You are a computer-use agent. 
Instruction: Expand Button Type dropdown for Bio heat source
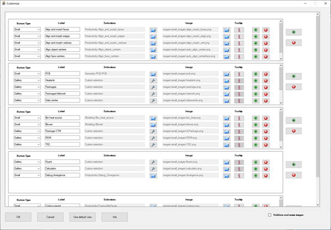(x=27, y=118)
